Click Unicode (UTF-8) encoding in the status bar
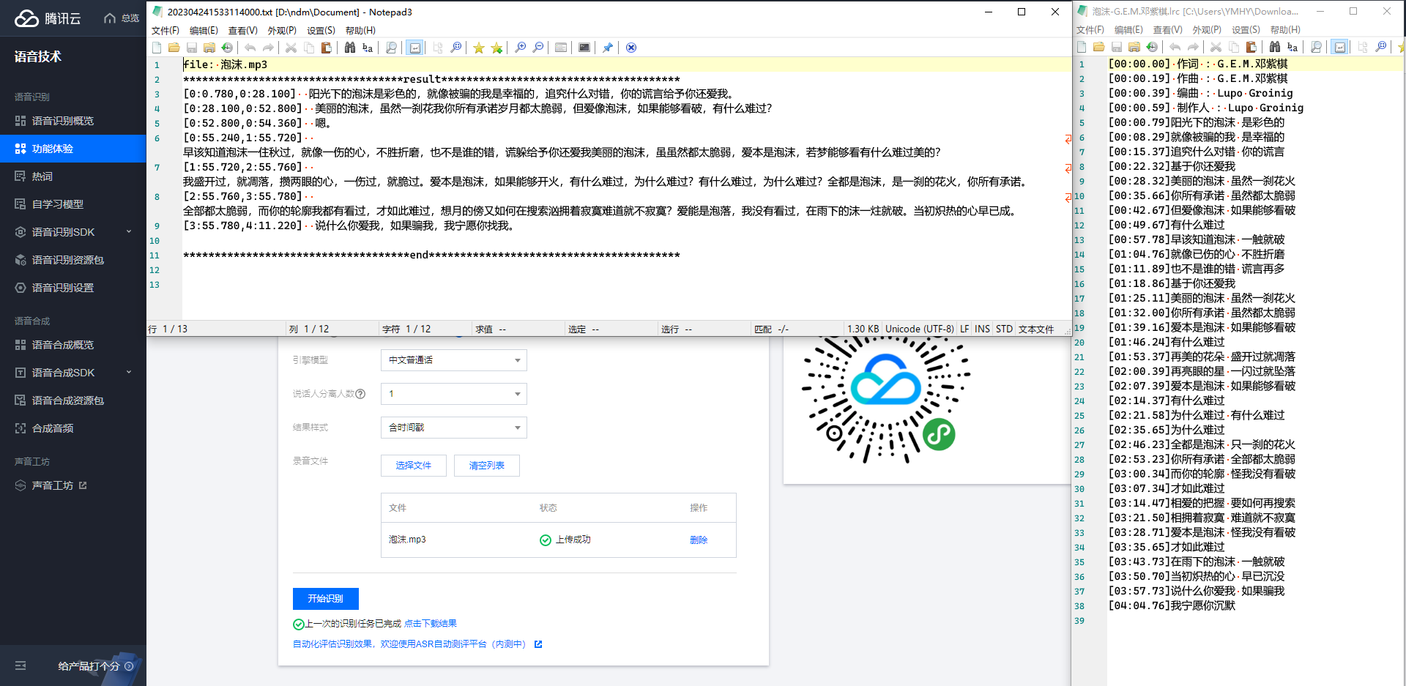This screenshot has height=686, width=1406. coord(920,329)
